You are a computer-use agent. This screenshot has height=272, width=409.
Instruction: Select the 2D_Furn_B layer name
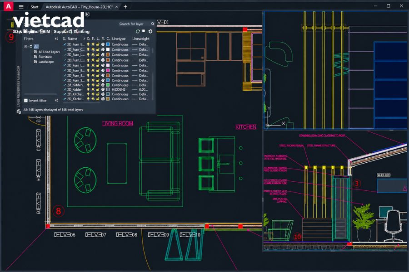pyautogui.click(x=76, y=44)
